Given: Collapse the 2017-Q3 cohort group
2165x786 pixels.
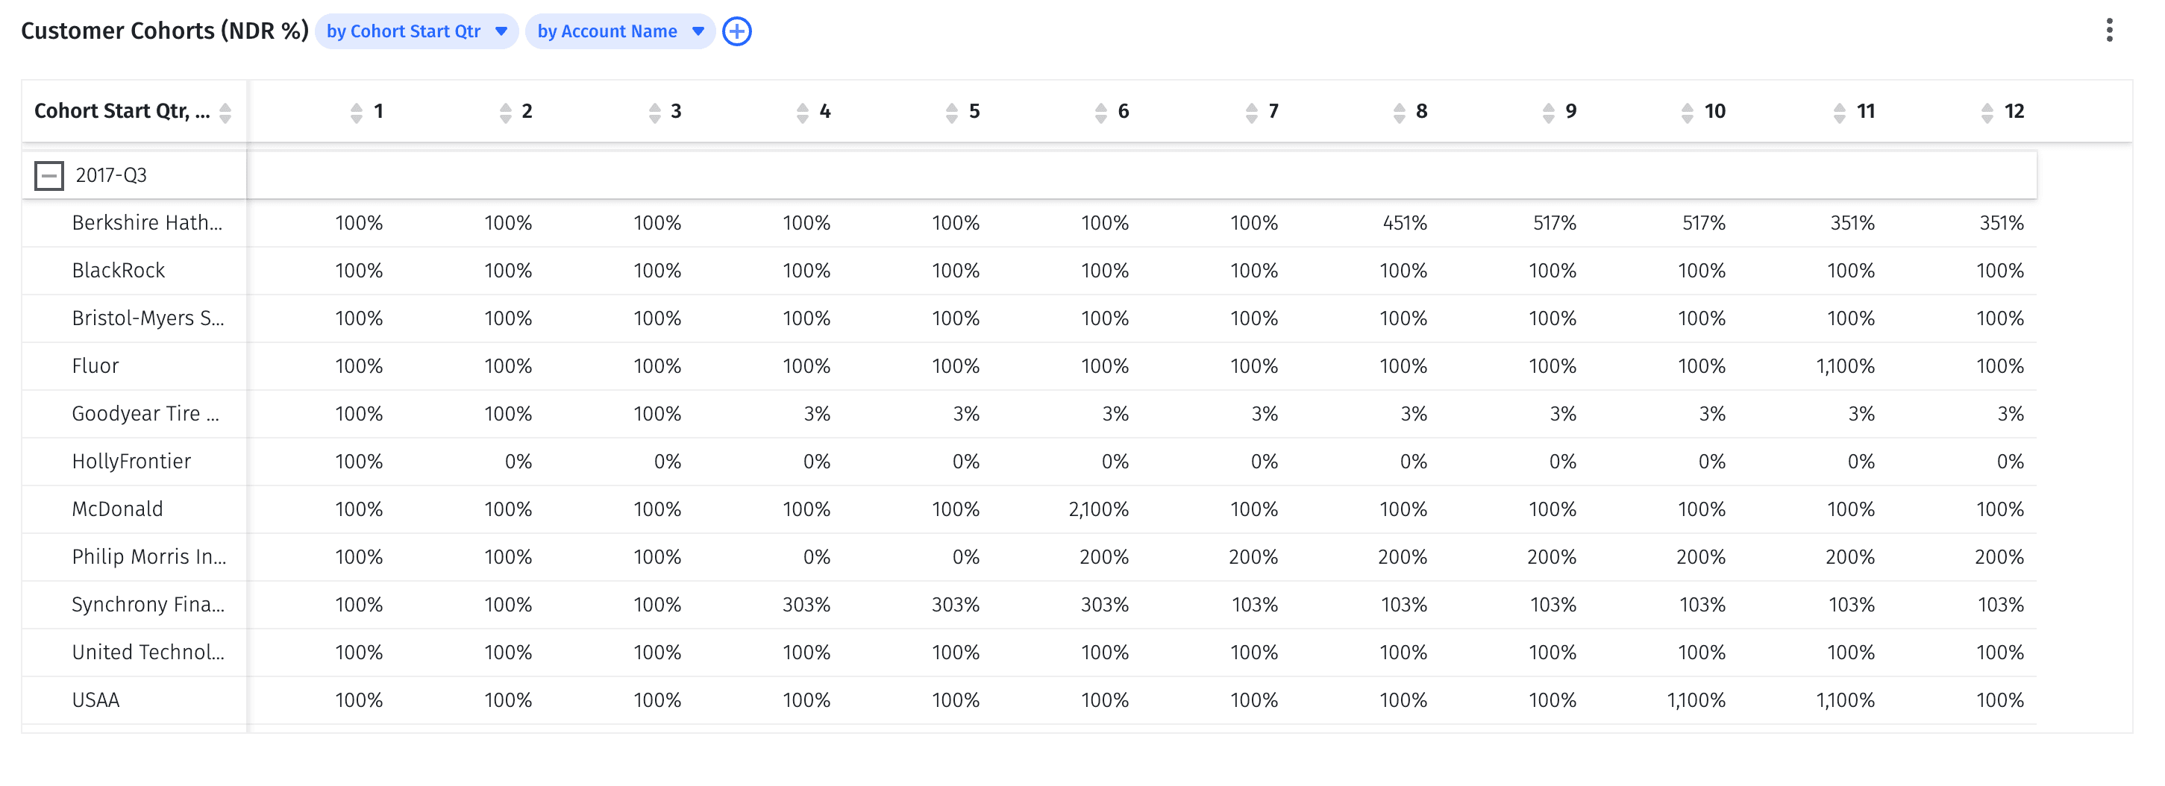Looking at the screenshot, I should (48, 175).
